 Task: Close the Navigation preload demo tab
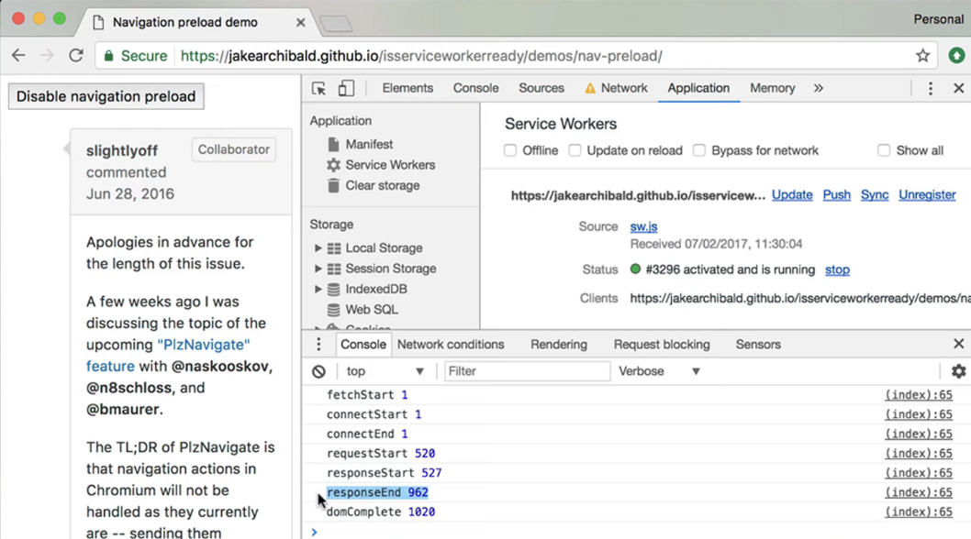click(300, 22)
